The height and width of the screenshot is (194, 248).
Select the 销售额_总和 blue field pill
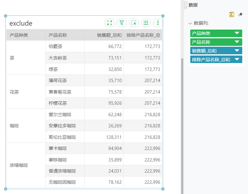point(216,51)
